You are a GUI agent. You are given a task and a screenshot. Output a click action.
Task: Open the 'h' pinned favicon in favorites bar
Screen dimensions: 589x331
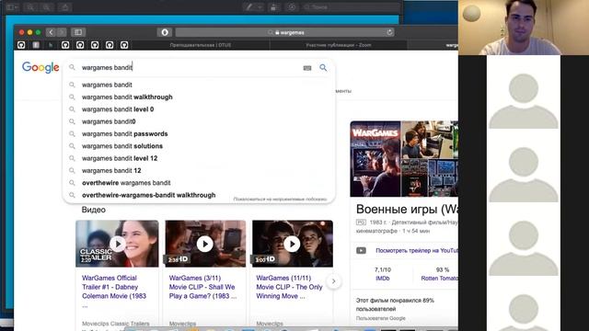click(51, 45)
